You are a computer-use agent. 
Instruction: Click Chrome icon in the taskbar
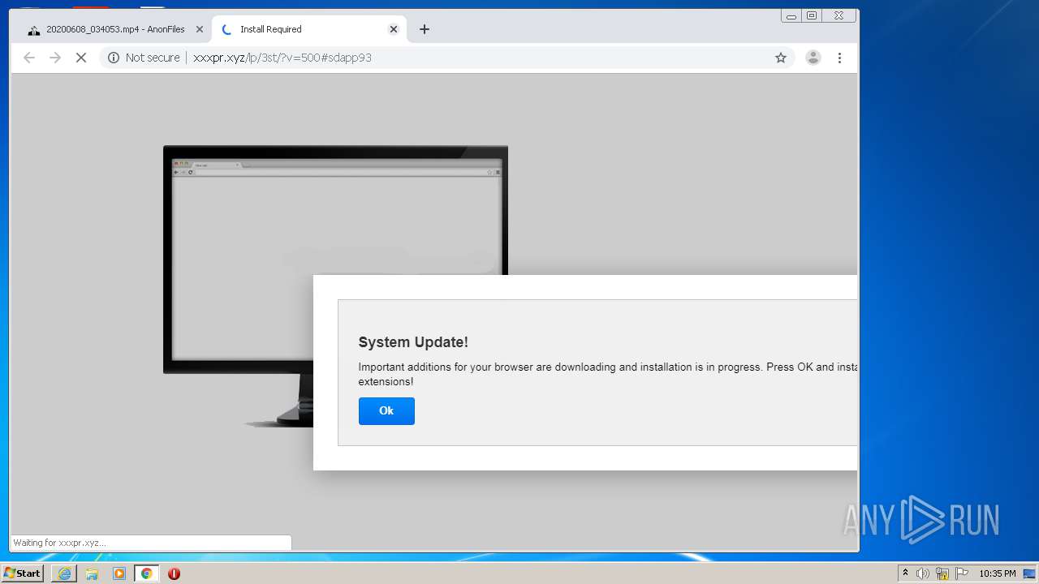[147, 573]
